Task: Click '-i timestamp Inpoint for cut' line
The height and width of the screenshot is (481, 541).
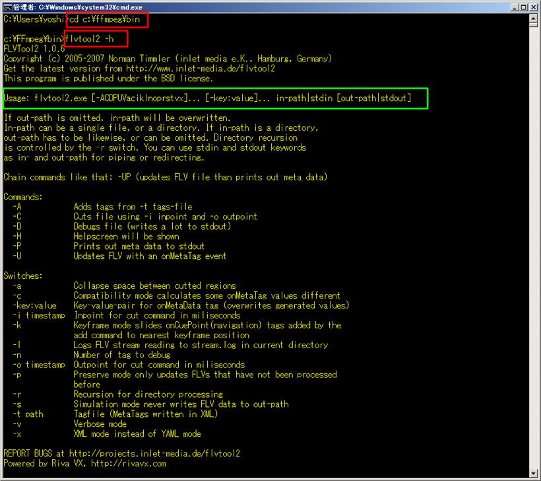Action: 127,315
